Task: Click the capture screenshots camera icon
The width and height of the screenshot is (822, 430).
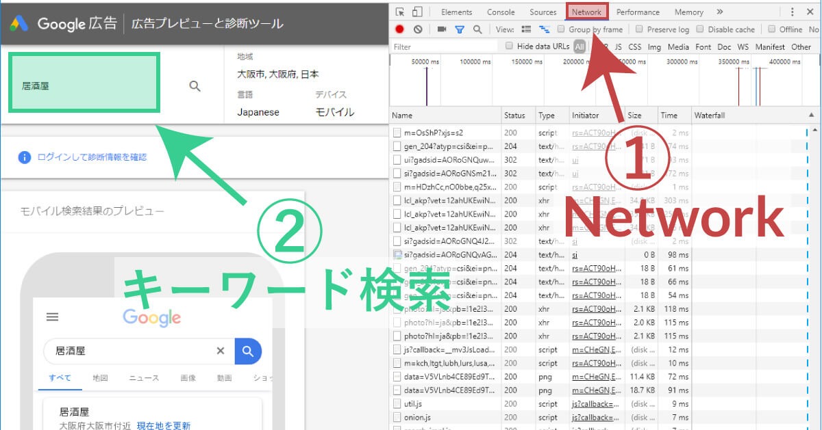Action: (442, 29)
